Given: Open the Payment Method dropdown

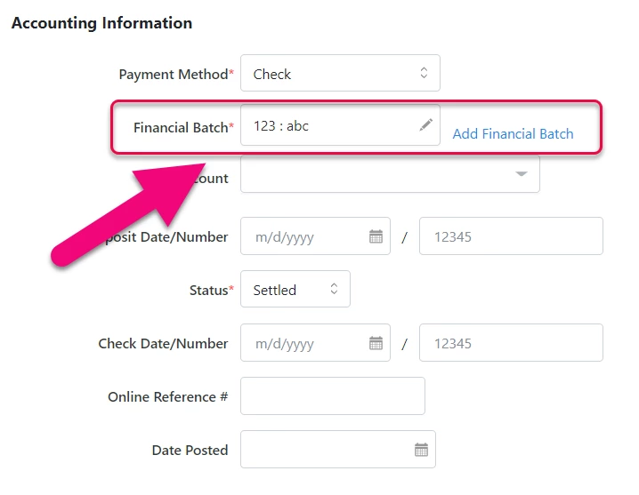Looking at the screenshot, I should [340, 73].
